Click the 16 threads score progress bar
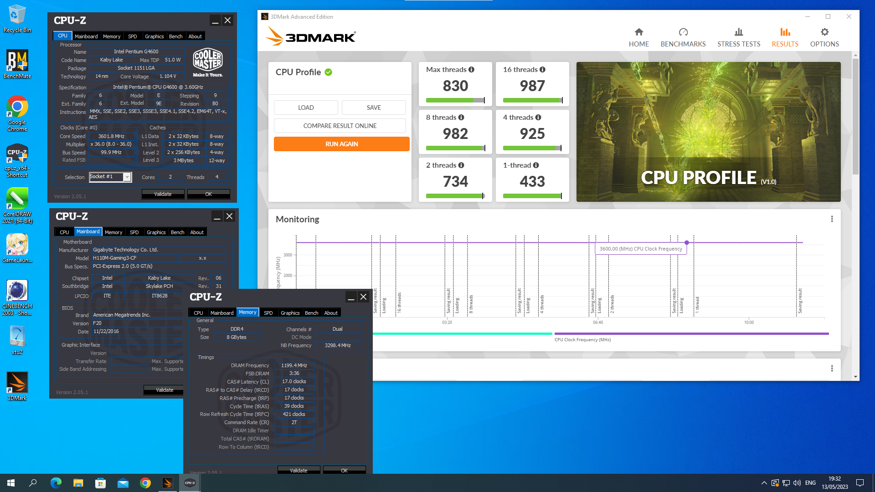 [532, 100]
